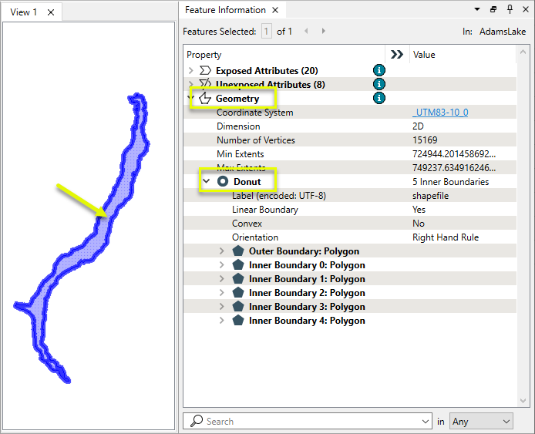Switch to the View 1 tab
535x434 pixels.
24,12
